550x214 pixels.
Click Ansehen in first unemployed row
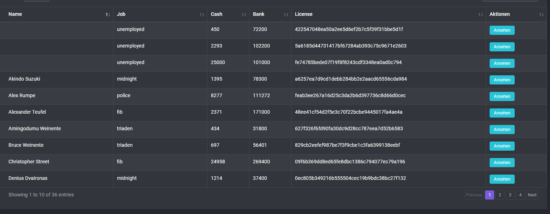click(502, 30)
